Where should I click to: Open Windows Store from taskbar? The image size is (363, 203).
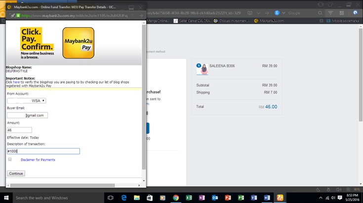click(150, 198)
